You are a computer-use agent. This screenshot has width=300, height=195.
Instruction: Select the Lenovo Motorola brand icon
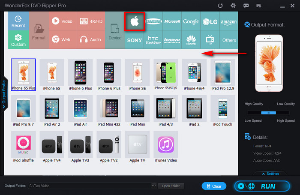pos(172,39)
